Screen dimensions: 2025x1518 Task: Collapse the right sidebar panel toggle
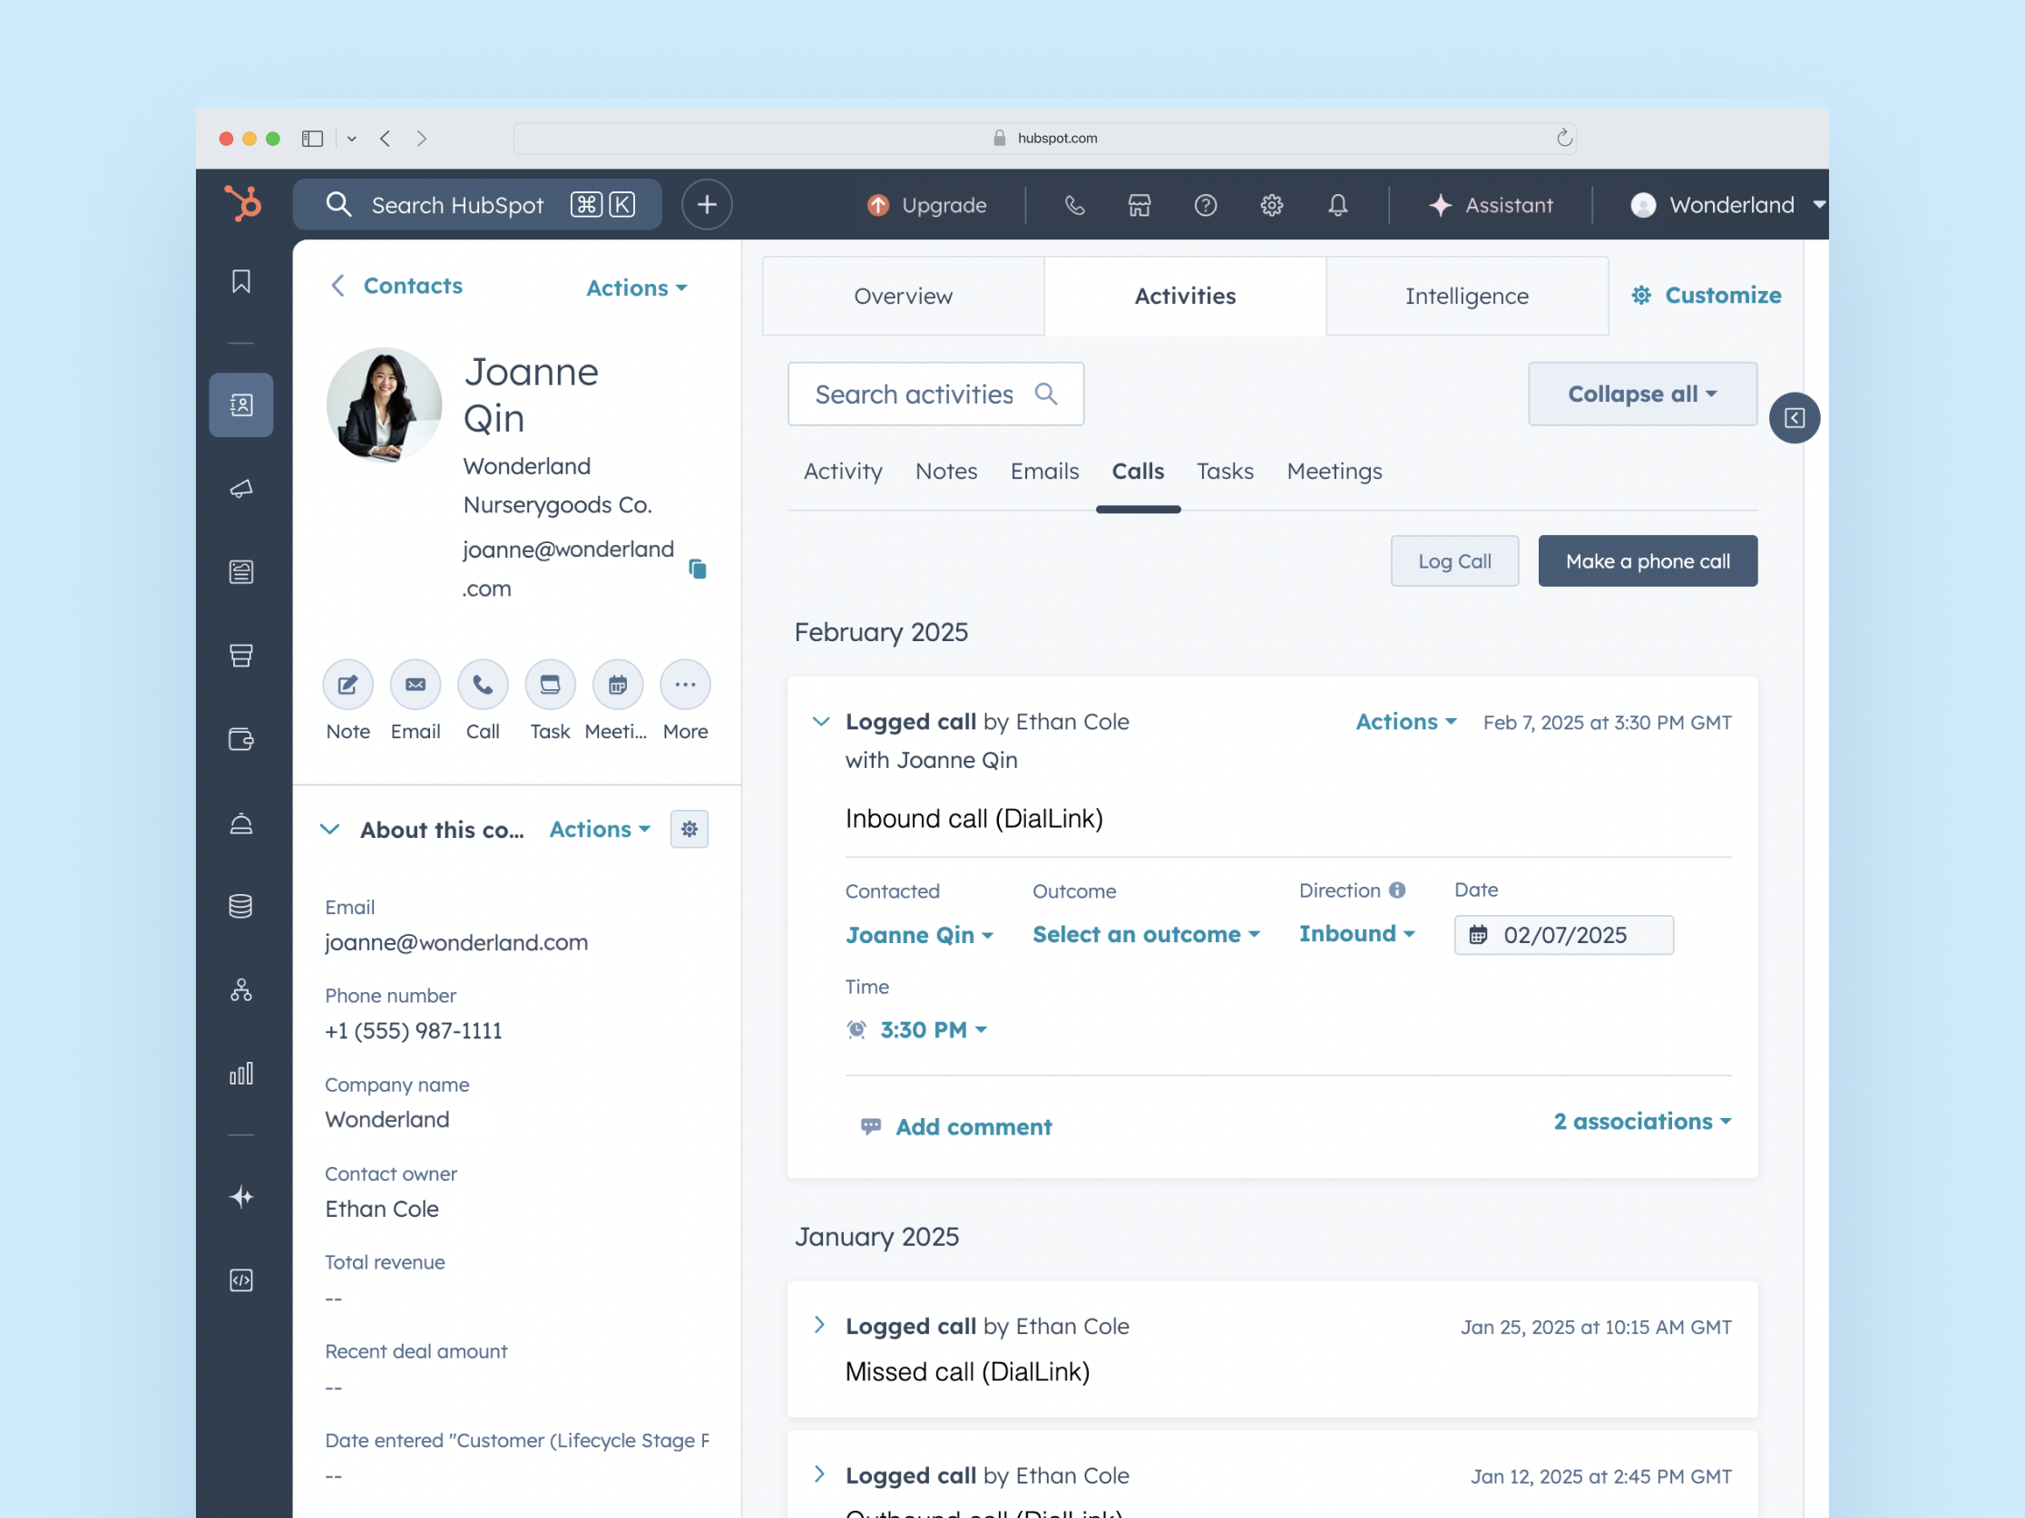[1795, 418]
